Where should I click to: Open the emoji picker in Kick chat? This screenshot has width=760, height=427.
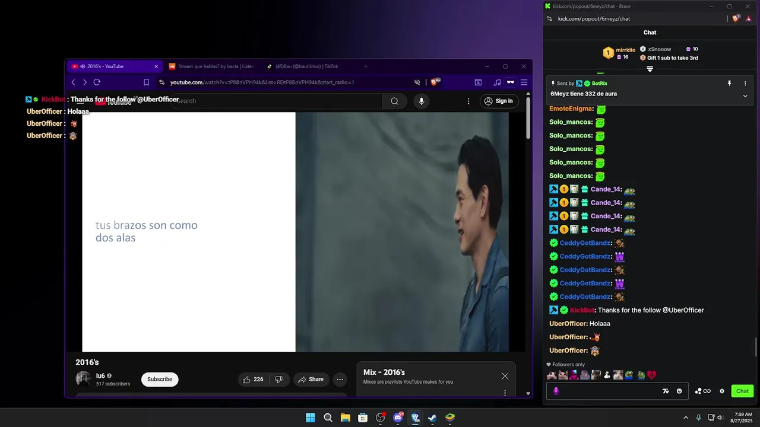tap(679, 391)
